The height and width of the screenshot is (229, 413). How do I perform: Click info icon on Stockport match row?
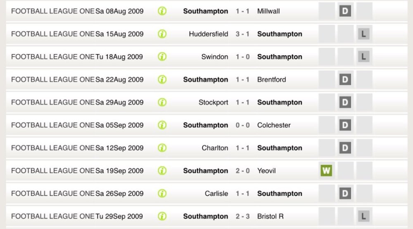162,102
